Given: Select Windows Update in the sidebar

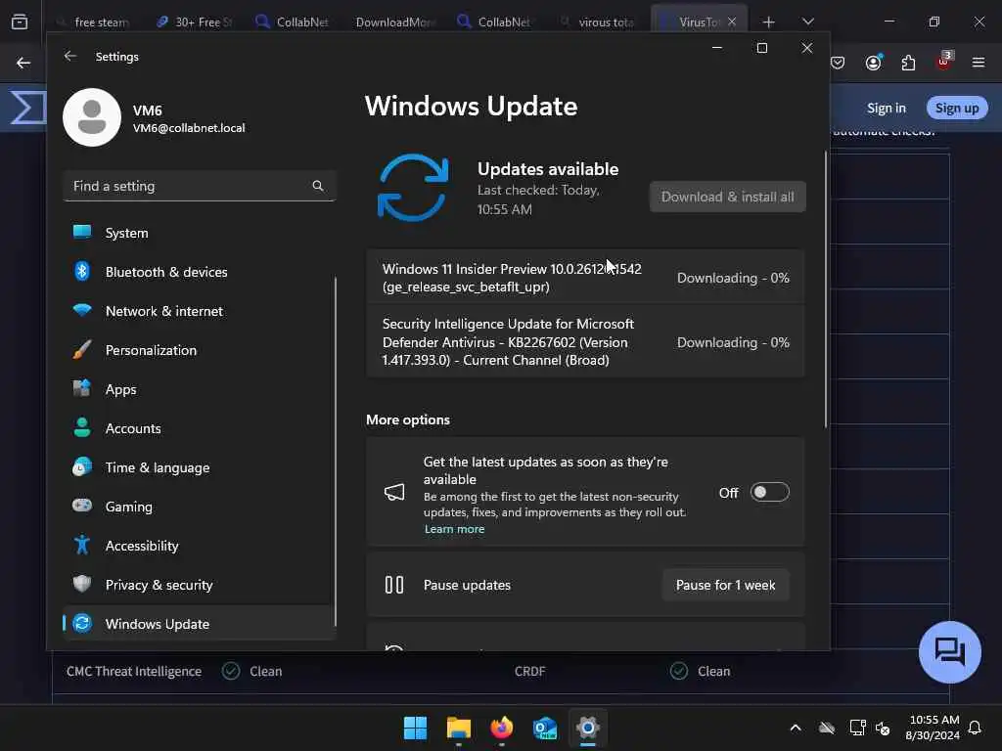Looking at the screenshot, I should click(199, 623).
